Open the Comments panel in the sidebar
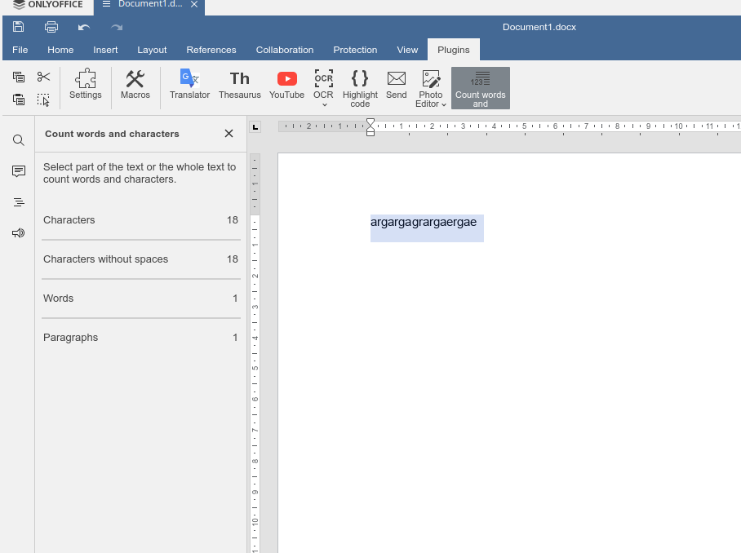 click(x=18, y=170)
